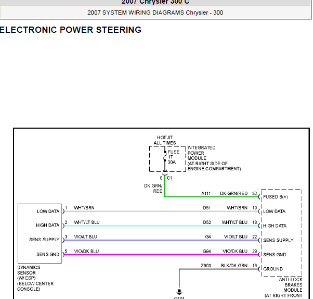The height and width of the screenshot is (299, 313).
Task: Click the HIGH DATA label on the Dynamics Sensor
Action: tap(48, 226)
